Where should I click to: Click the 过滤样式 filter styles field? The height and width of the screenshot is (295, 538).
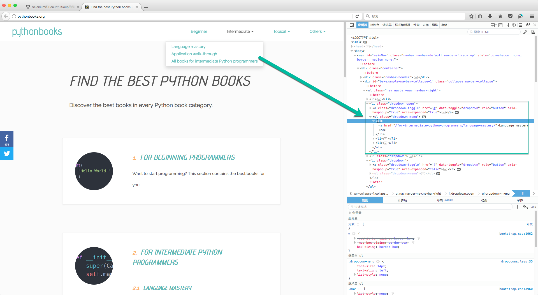(430, 207)
